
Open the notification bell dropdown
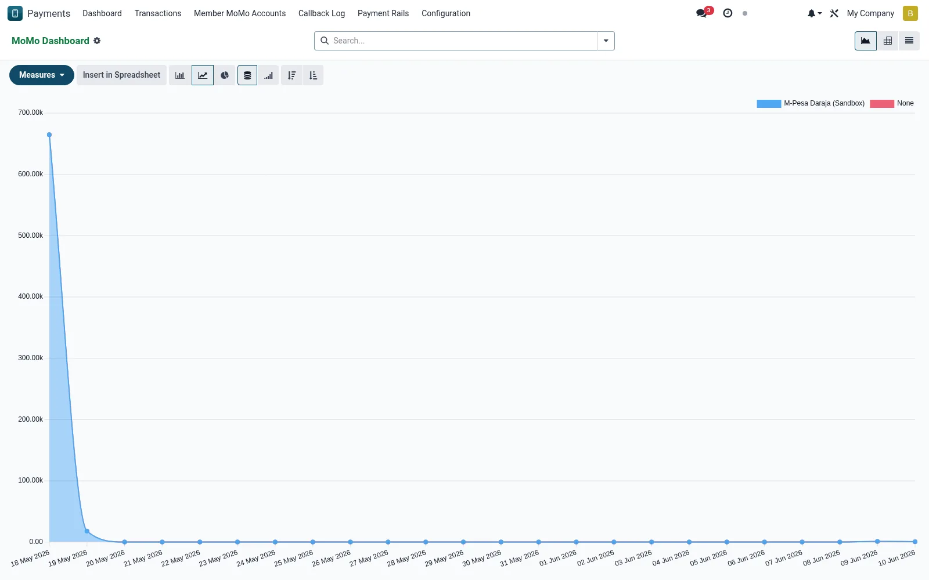[x=814, y=13]
